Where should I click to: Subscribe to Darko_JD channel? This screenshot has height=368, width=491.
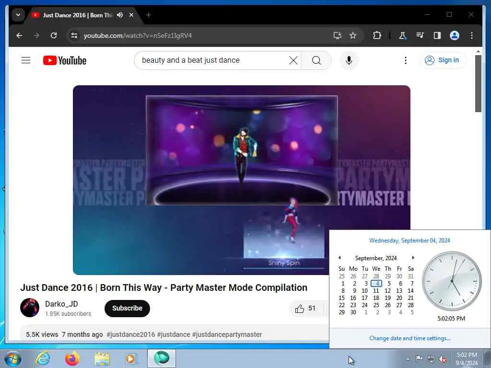pyautogui.click(x=127, y=308)
